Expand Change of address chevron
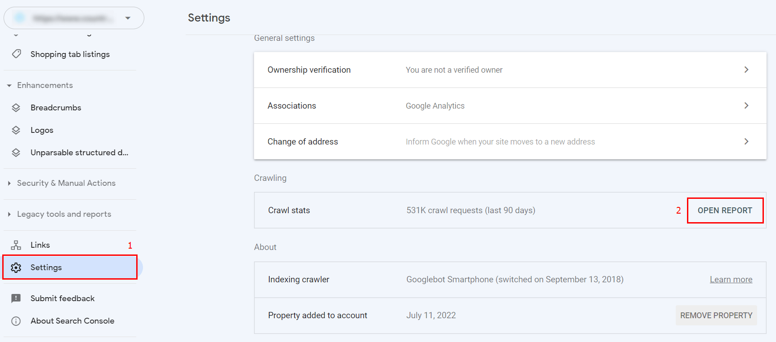776x342 pixels. [x=746, y=141]
